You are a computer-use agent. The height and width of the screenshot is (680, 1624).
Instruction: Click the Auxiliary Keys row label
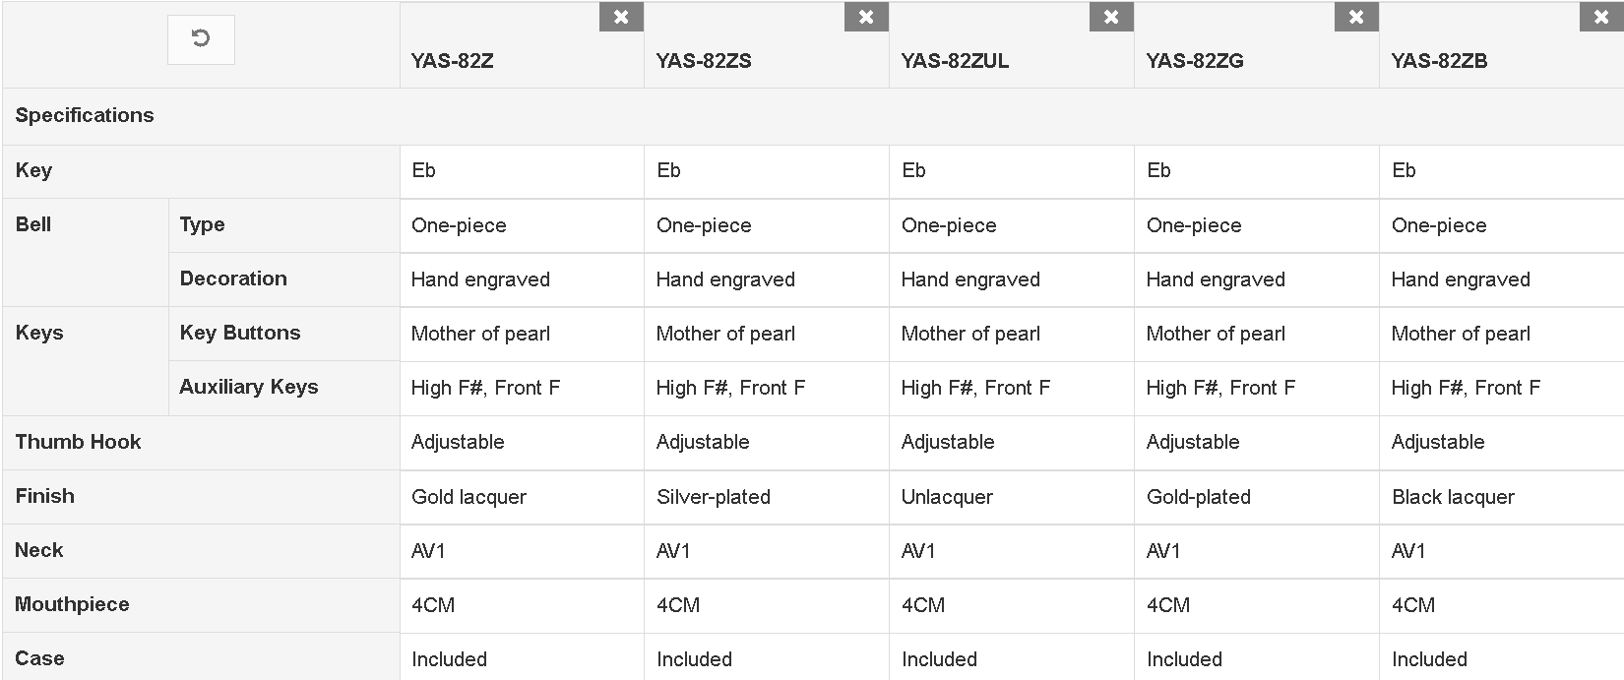(249, 387)
